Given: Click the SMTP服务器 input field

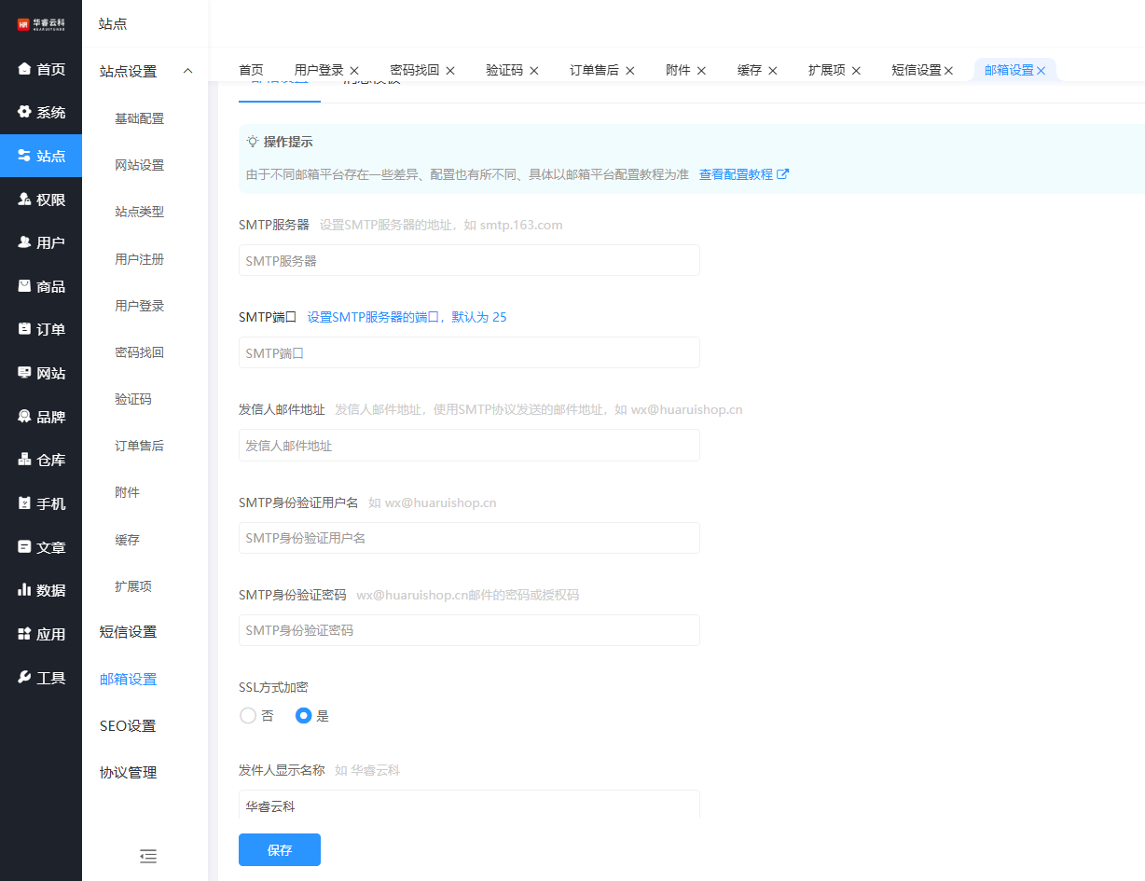Looking at the screenshot, I should [x=469, y=261].
